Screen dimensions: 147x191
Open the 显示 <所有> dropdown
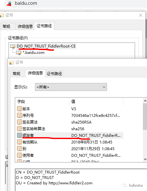[x=71, y=87]
